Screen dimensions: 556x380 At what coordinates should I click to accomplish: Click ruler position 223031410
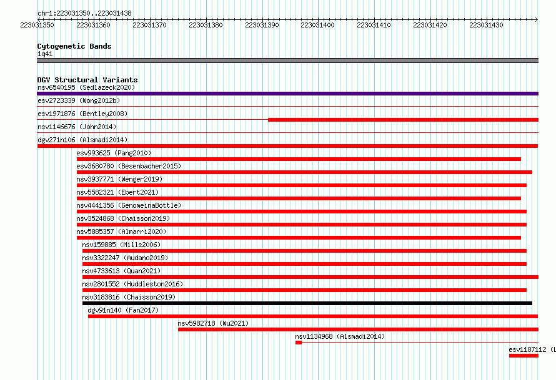(x=374, y=25)
